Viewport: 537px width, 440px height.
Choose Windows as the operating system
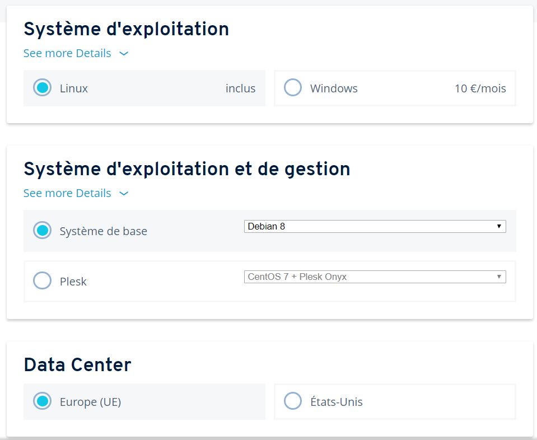[293, 87]
